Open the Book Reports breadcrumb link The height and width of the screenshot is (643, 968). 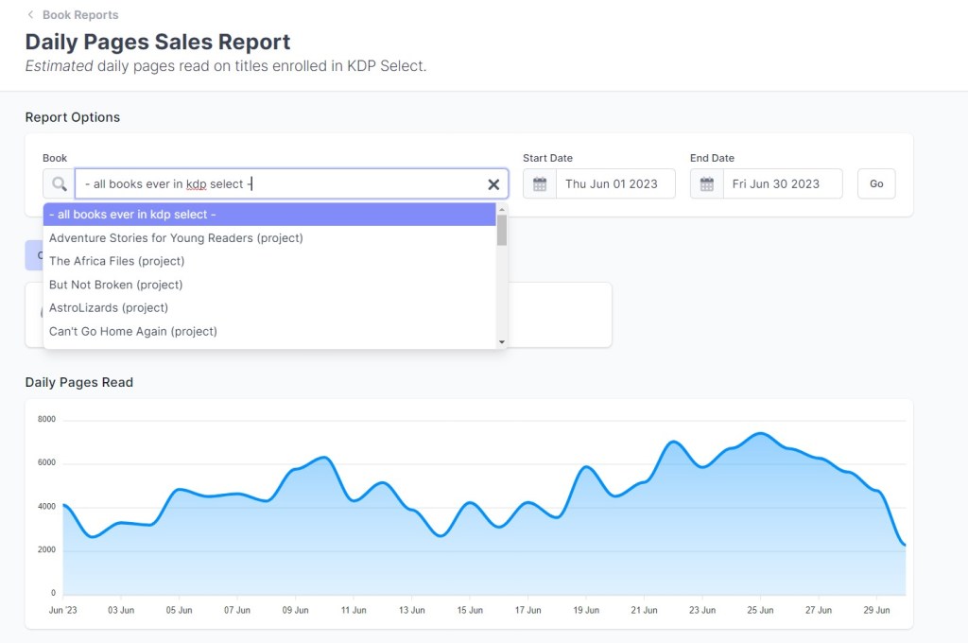(80, 15)
